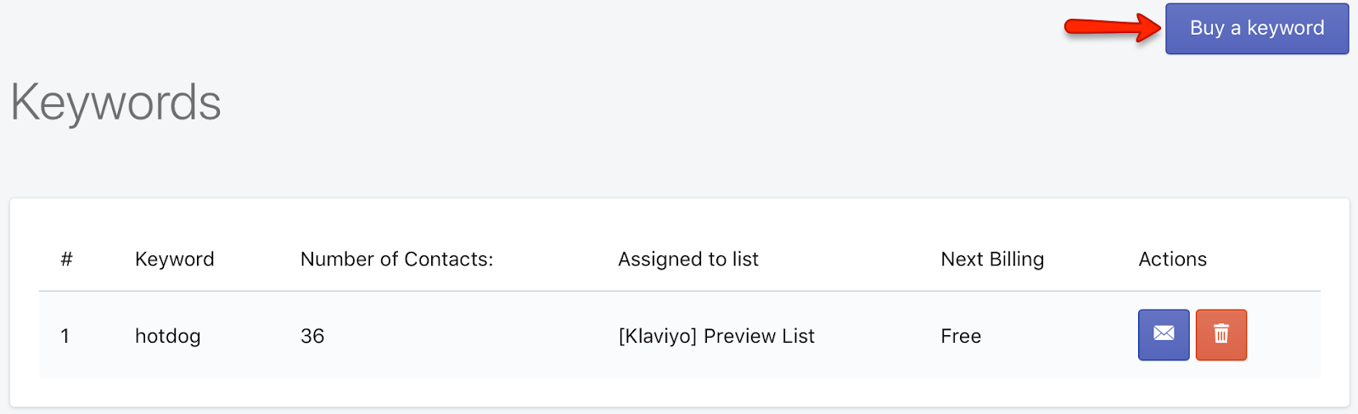
Task: Click the contact count 36
Action: point(312,336)
